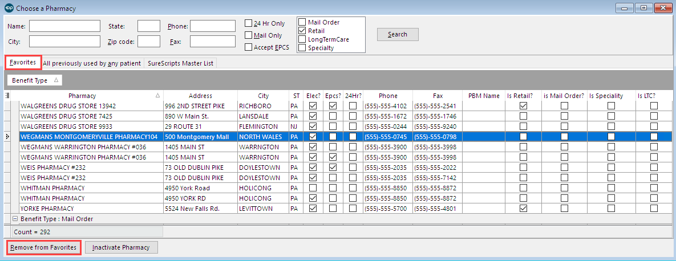Open the grid column chooser icon
The image size is (676, 261).
coord(7,96)
